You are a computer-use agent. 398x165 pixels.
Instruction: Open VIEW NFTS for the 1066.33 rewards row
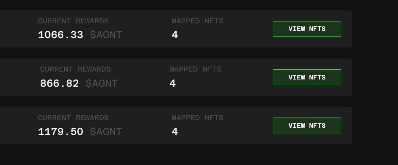(x=307, y=29)
